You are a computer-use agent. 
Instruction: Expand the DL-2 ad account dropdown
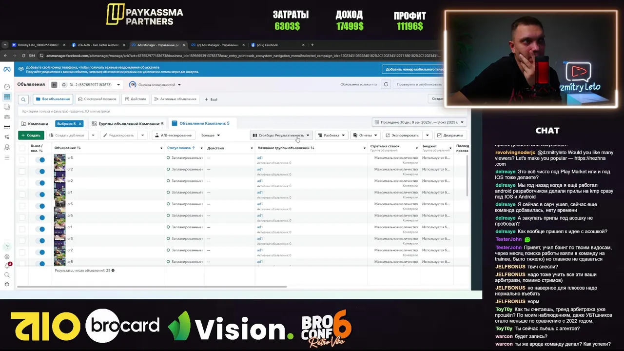(118, 85)
